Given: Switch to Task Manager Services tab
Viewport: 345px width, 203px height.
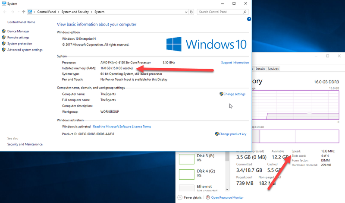Looking at the screenshot, I should [273, 69].
